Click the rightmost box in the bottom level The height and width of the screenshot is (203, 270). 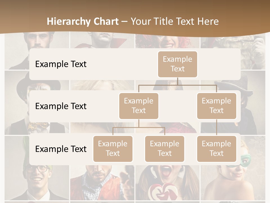tap(216, 149)
